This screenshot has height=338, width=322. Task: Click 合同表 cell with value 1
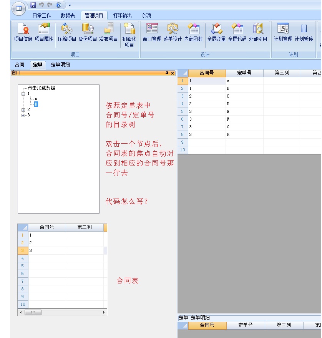(x=47, y=235)
